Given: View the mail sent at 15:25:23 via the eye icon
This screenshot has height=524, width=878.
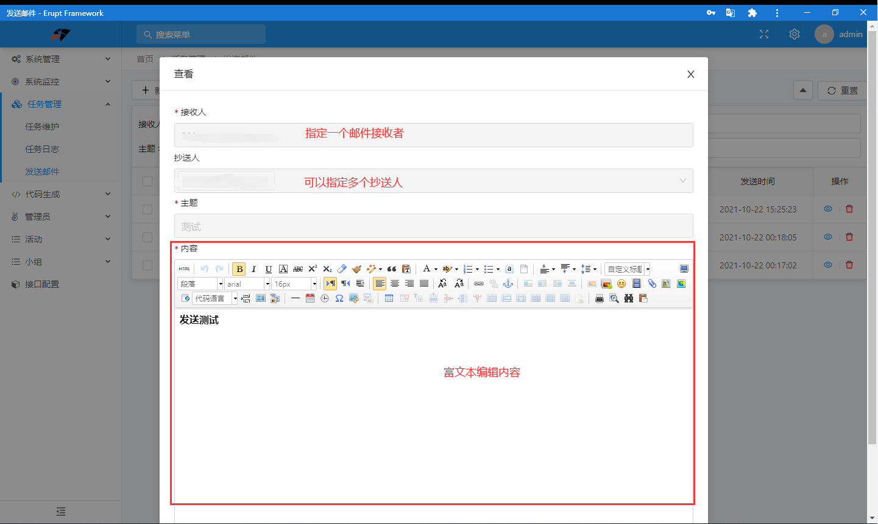Looking at the screenshot, I should coord(828,209).
